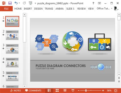Toggle the NOTES pane
The image size is (121, 93).
[x=16, y=90]
